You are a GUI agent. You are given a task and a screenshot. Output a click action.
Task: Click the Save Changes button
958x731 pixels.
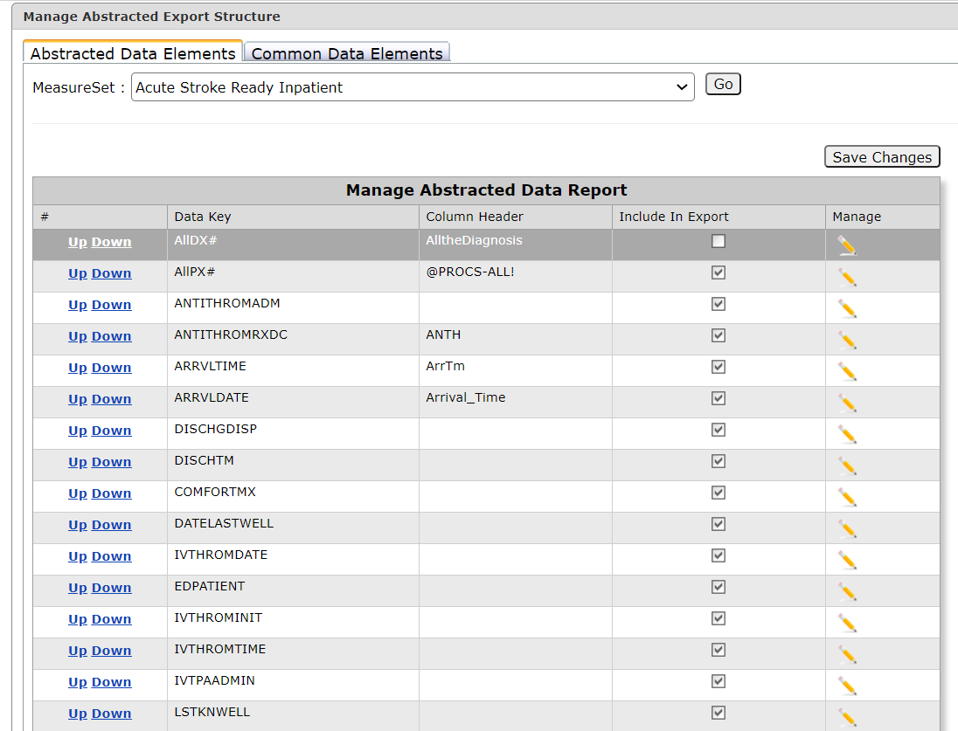coord(881,157)
